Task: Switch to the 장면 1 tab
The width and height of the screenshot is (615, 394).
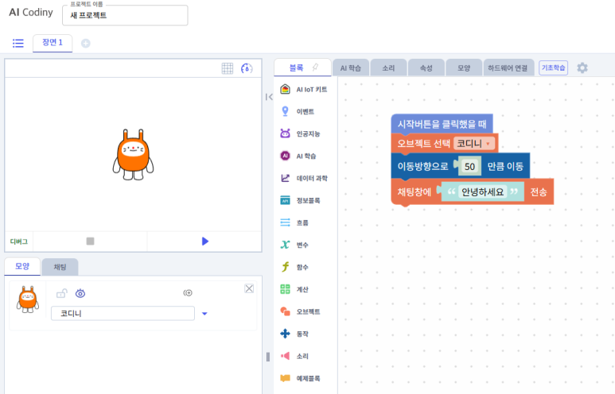Action: point(53,43)
